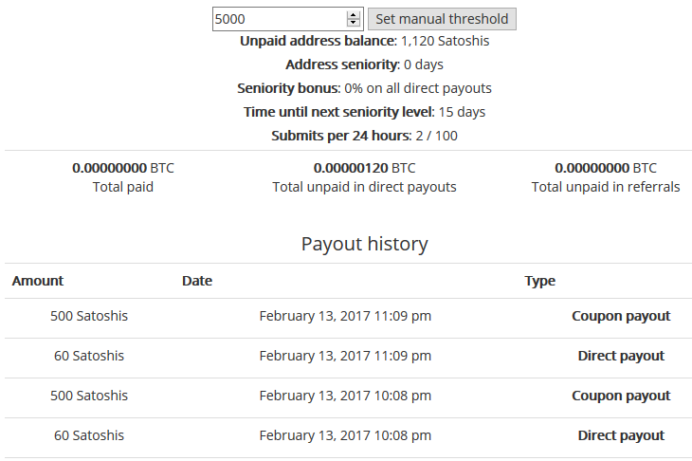Decrease threshold with the down spinner arrow
This screenshot has height=461, width=692.
pyautogui.click(x=354, y=23)
